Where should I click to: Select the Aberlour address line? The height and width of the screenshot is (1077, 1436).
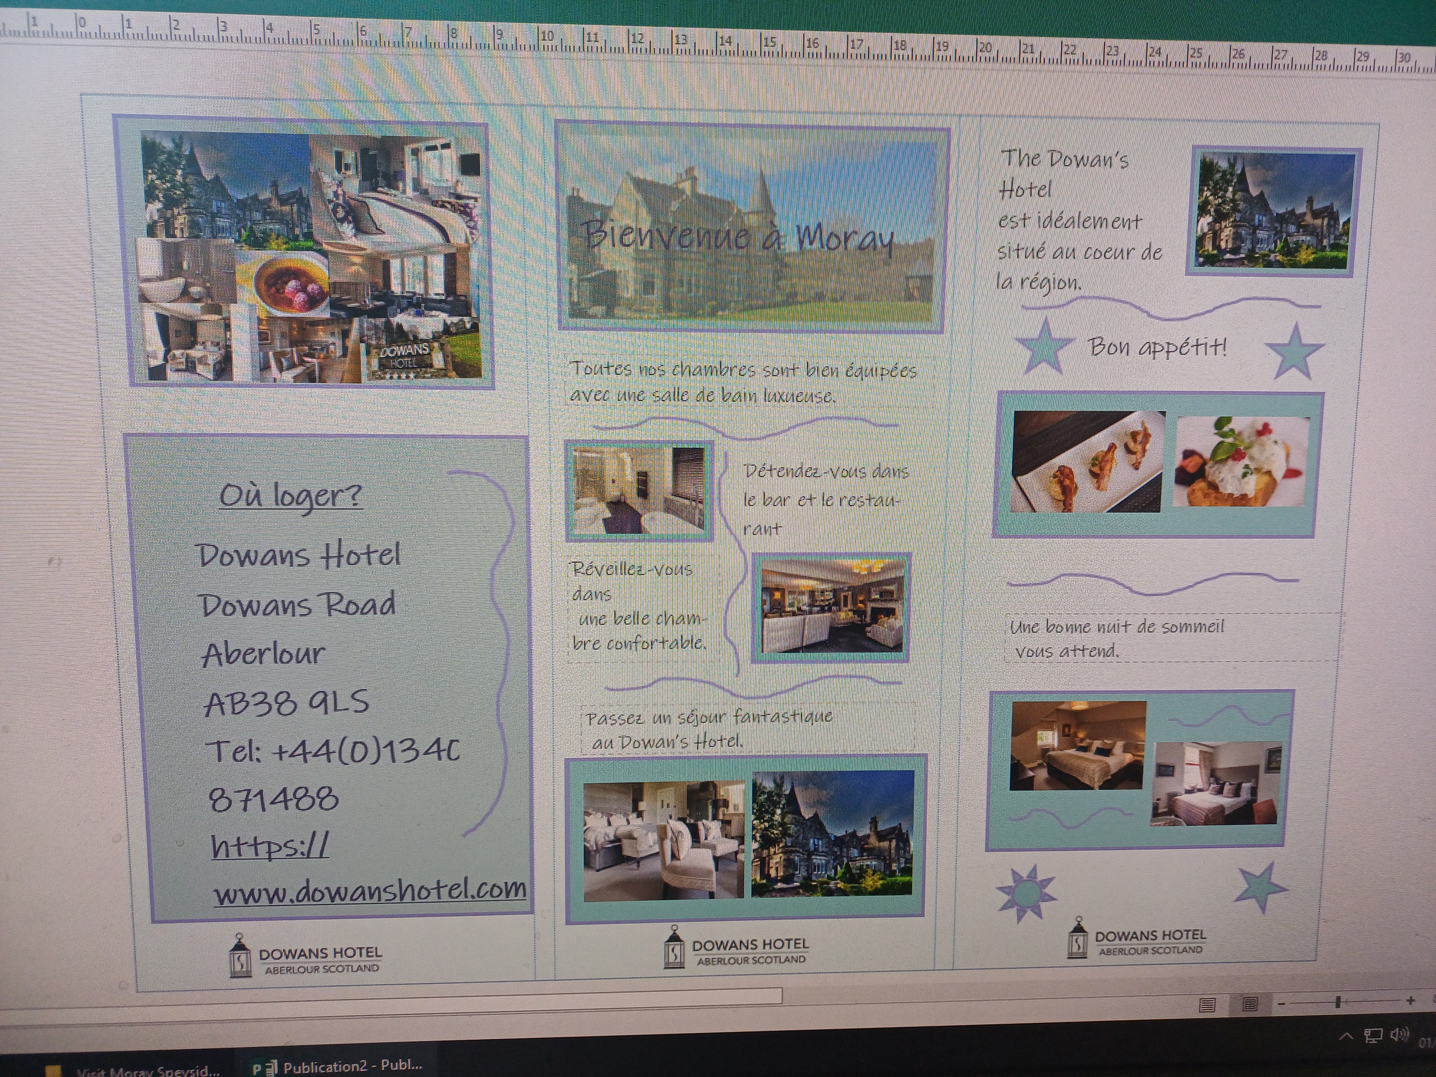(263, 654)
